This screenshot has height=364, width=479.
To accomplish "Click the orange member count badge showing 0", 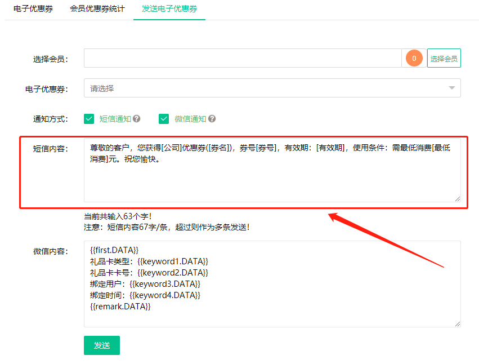I will [x=414, y=57].
